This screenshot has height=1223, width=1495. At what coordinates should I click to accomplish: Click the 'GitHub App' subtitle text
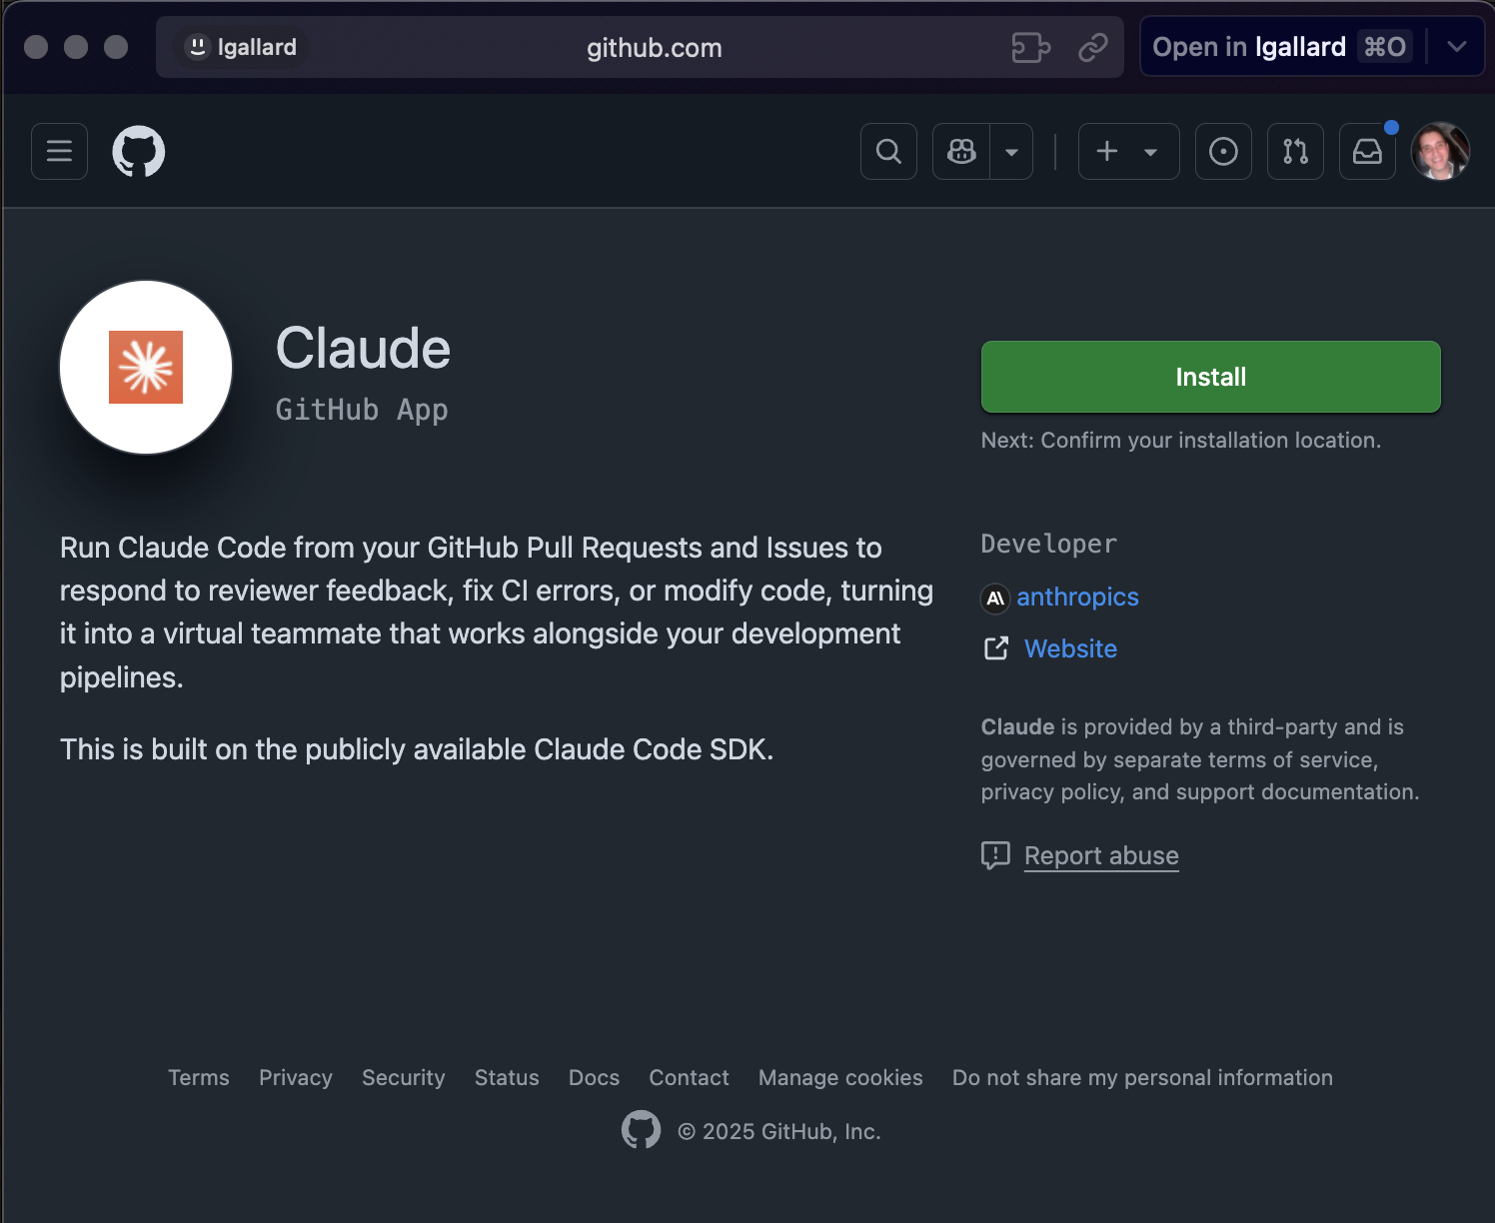(x=362, y=410)
